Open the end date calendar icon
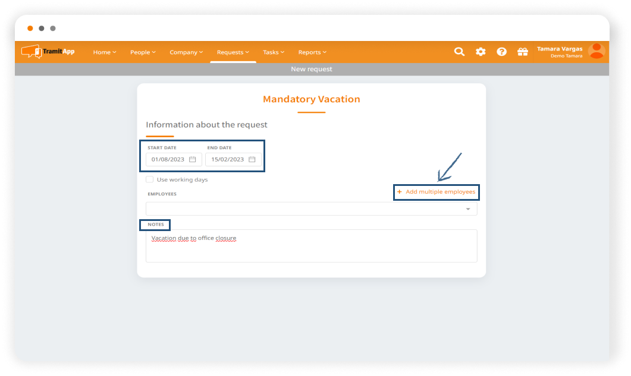This screenshot has height=376, width=631. (252, 159)
